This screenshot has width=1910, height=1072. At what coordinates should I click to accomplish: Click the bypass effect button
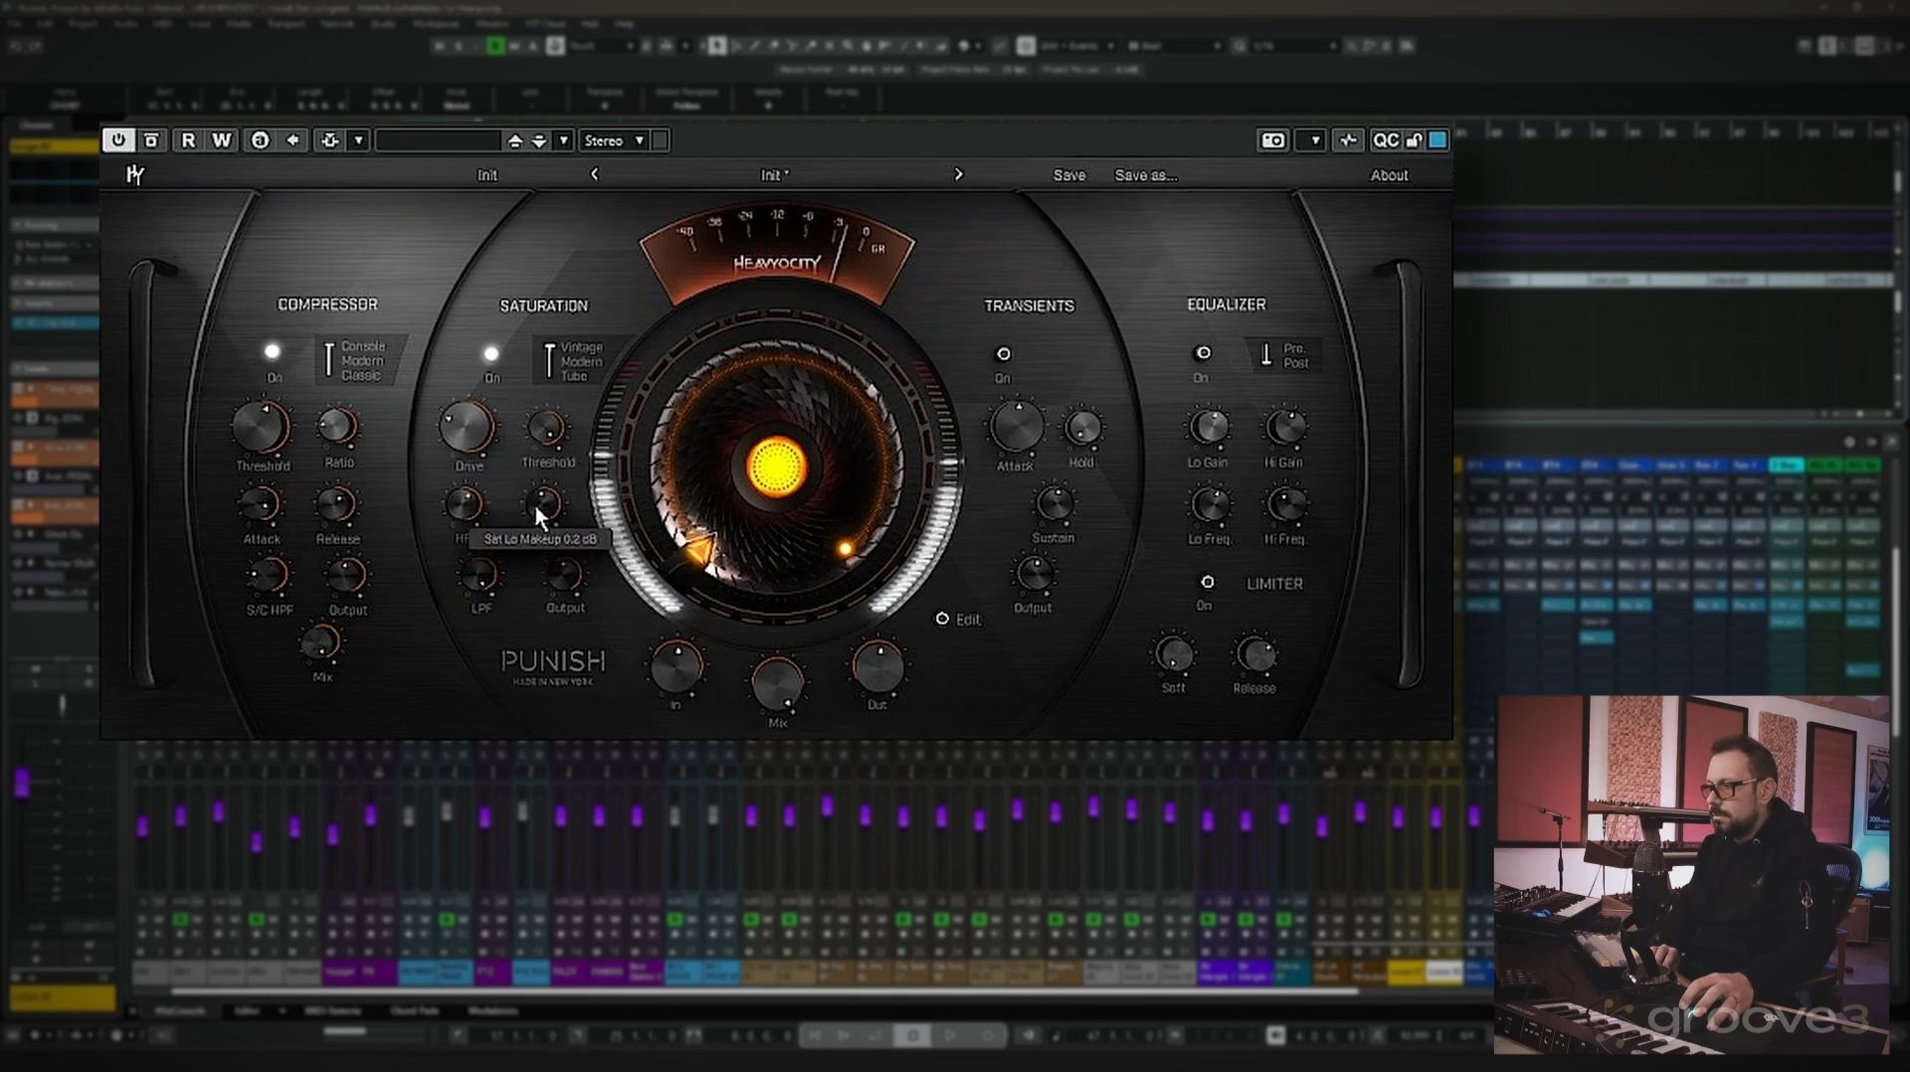pyautogui.click(x=151, y=140)
